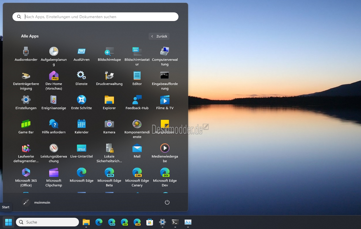This screenshot has width=361, height=229.
Task: Open Datenträgerbereinigung
Action: coord(26,80)
